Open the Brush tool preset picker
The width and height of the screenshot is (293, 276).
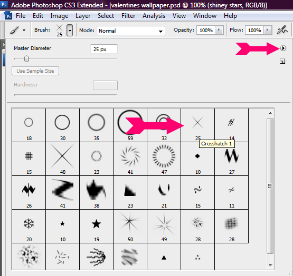(x=18, y=30)
